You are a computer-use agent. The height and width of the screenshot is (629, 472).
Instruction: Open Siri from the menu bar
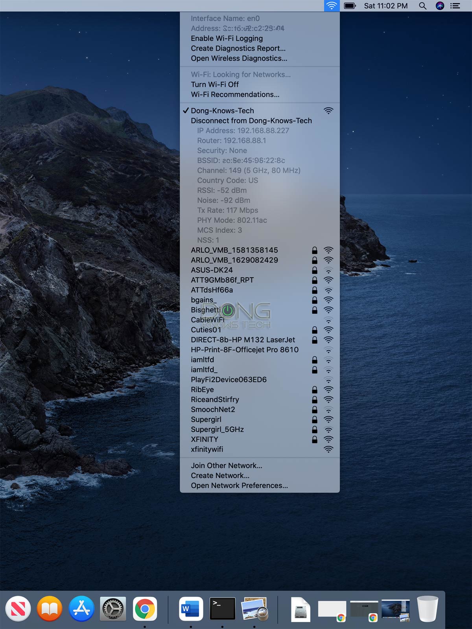click(x=440, y=6)
